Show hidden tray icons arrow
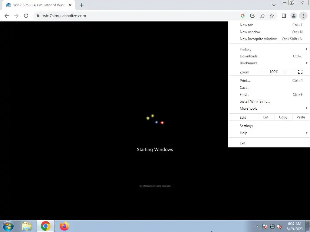Screen dimensions: 310x232 pyautogui.click(x=257, y=226)
